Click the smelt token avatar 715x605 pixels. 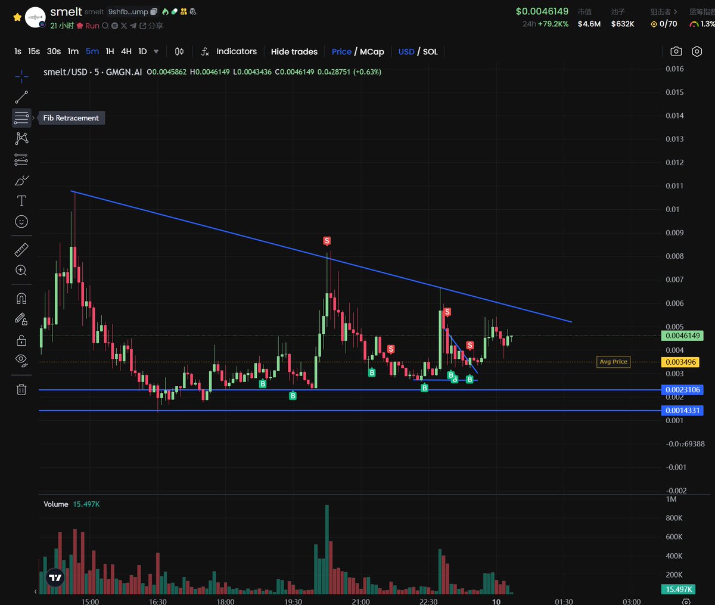[x=36, y=17]
